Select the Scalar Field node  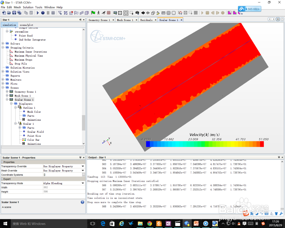[35, 132]
